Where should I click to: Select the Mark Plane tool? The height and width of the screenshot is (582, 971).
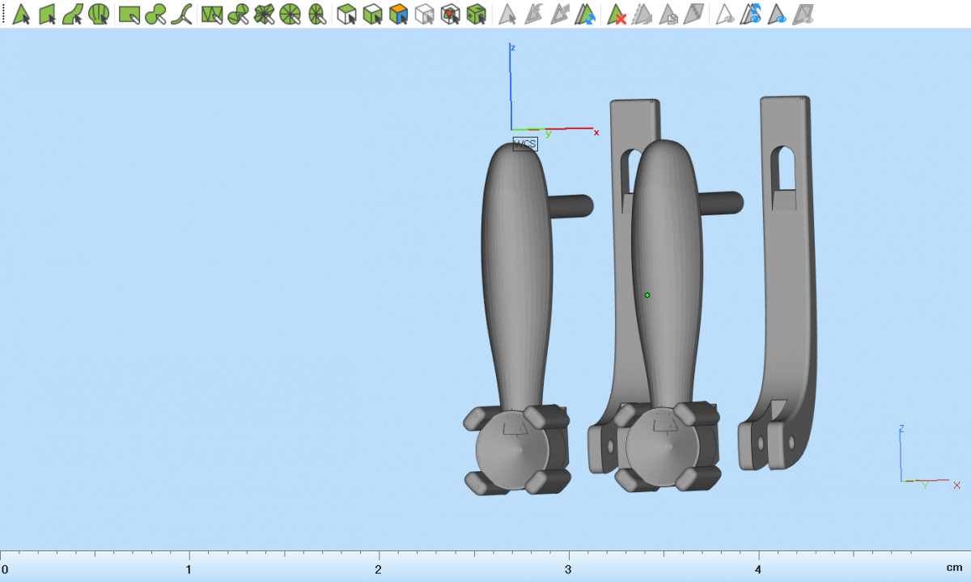point(48,14)
